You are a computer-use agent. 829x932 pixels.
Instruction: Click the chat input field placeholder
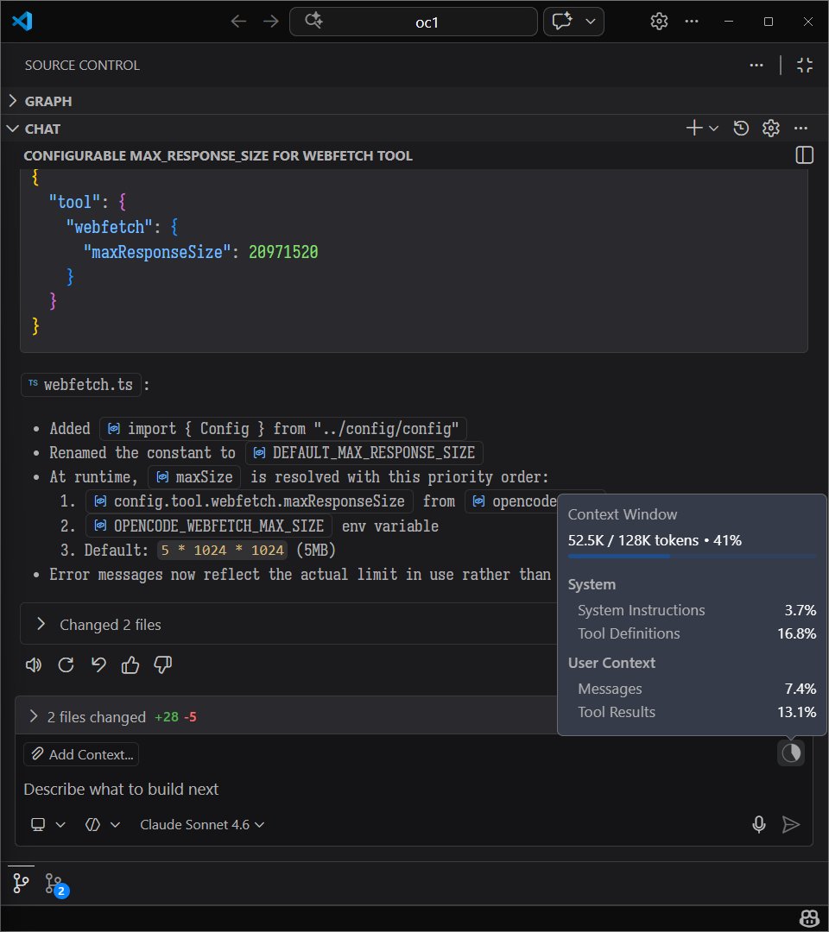tap(121, 789)
